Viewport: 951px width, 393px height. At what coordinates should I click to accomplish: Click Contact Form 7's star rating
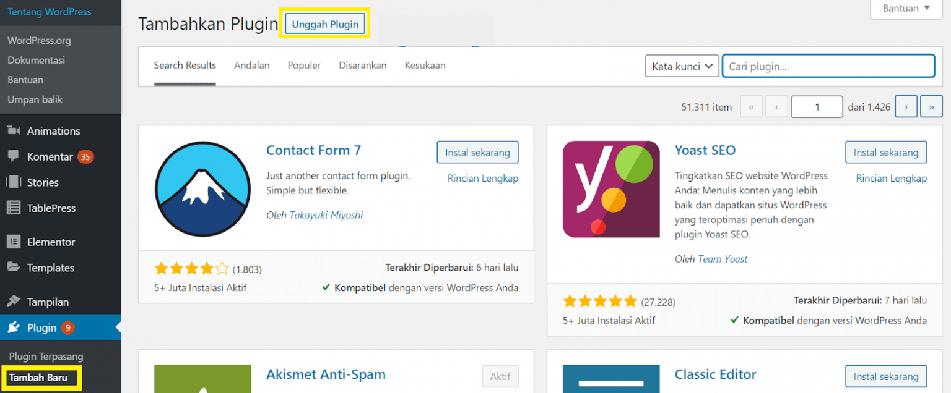(x=192, y=269)
